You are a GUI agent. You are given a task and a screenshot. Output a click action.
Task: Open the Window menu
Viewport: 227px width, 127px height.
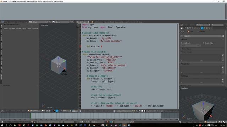coord(19,22)
